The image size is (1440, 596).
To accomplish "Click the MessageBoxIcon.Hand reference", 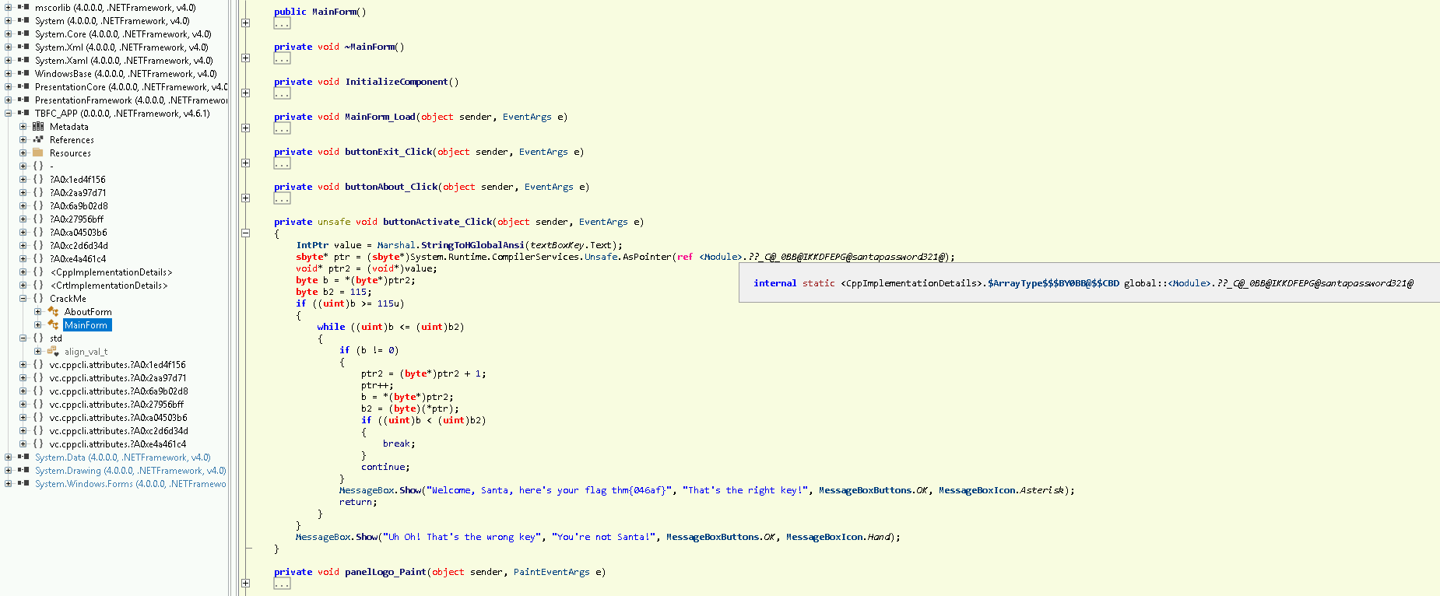I will (x=840, y=537).
